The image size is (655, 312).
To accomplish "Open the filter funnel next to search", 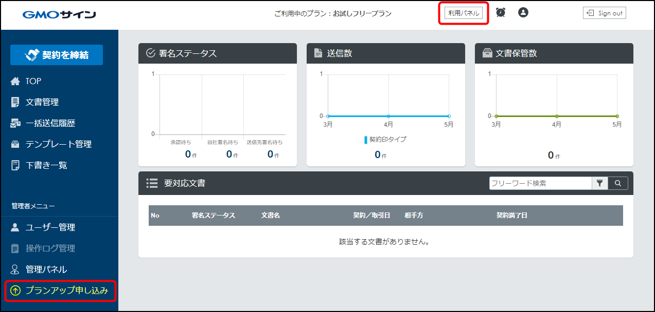I will 600,183.
